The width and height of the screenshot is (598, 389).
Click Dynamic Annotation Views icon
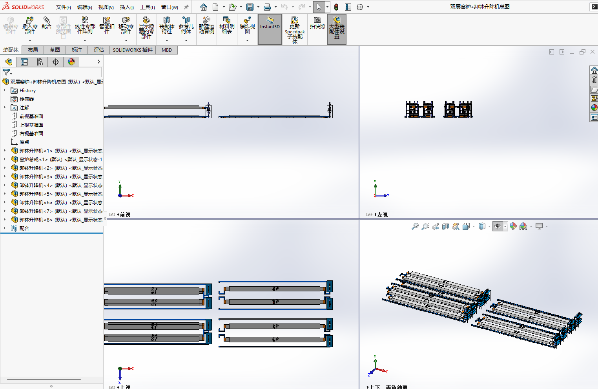point(456,226)
